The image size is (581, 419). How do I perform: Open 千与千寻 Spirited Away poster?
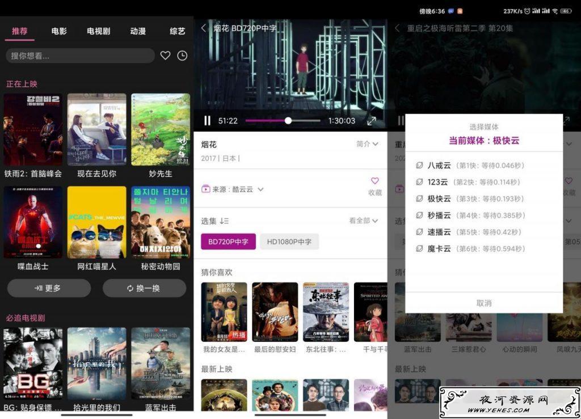coord(371,312)
